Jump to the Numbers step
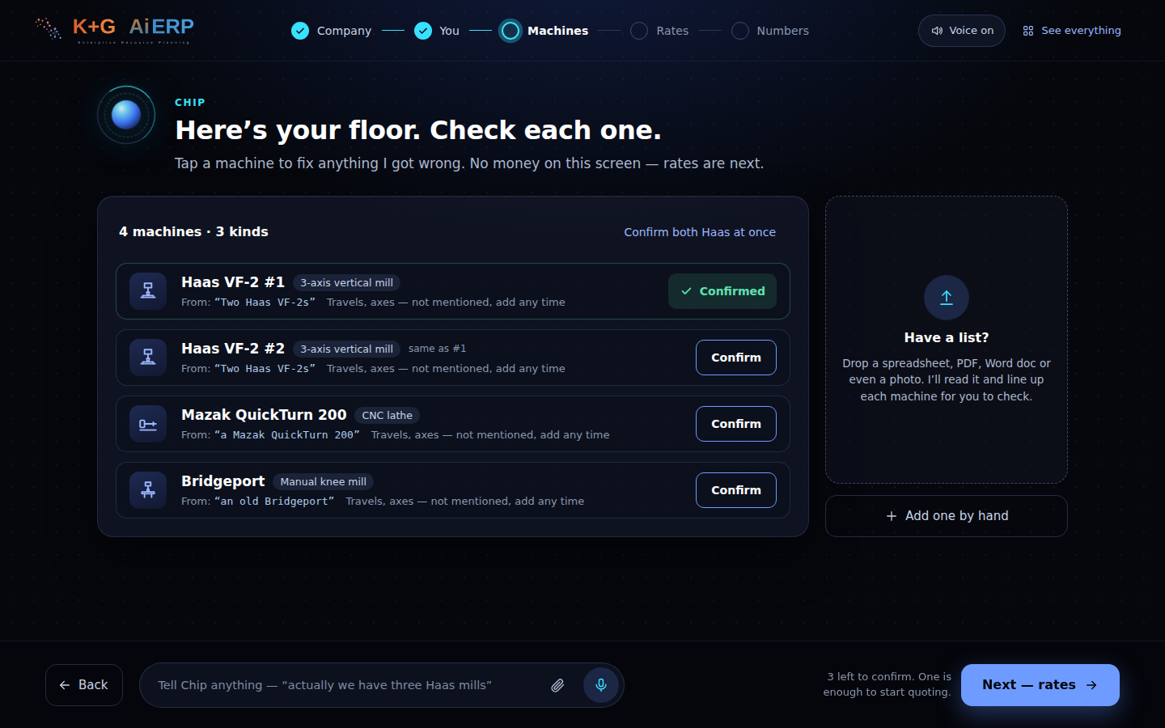 click(x=770, y=31)
